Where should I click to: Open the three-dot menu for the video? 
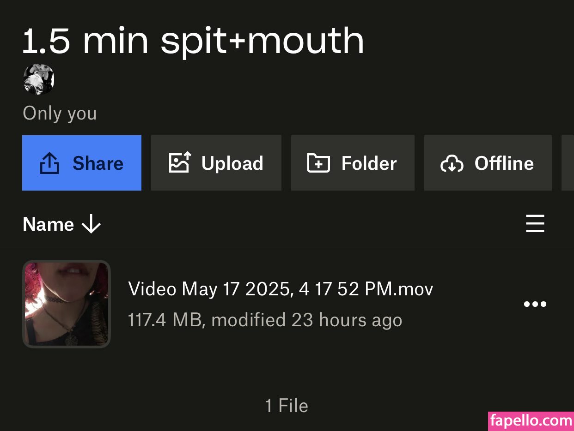[x=535, y=304]
